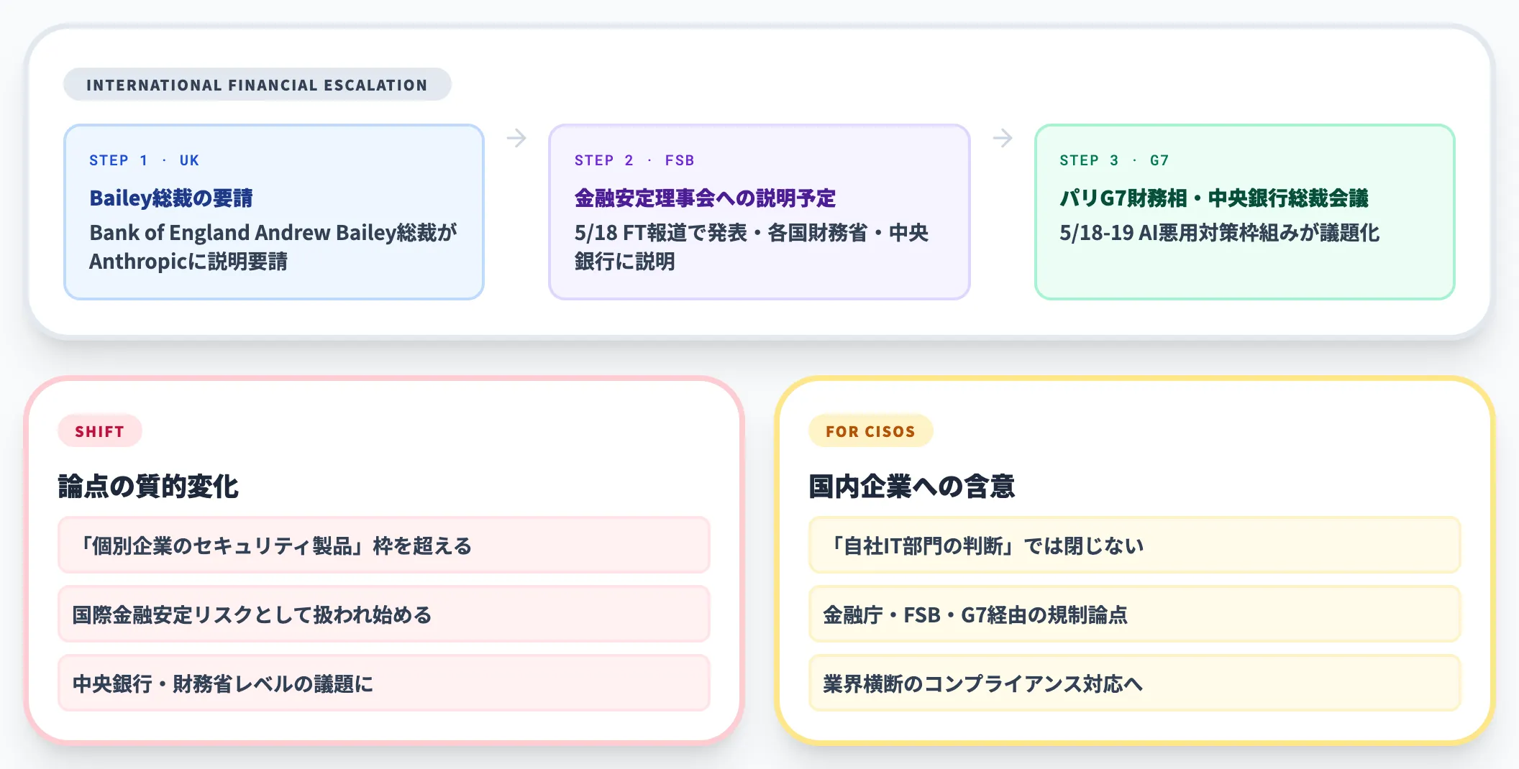Select row 業界横断のコンプライアンス対応へ
1519x769 pixels.
(1135, 683)
